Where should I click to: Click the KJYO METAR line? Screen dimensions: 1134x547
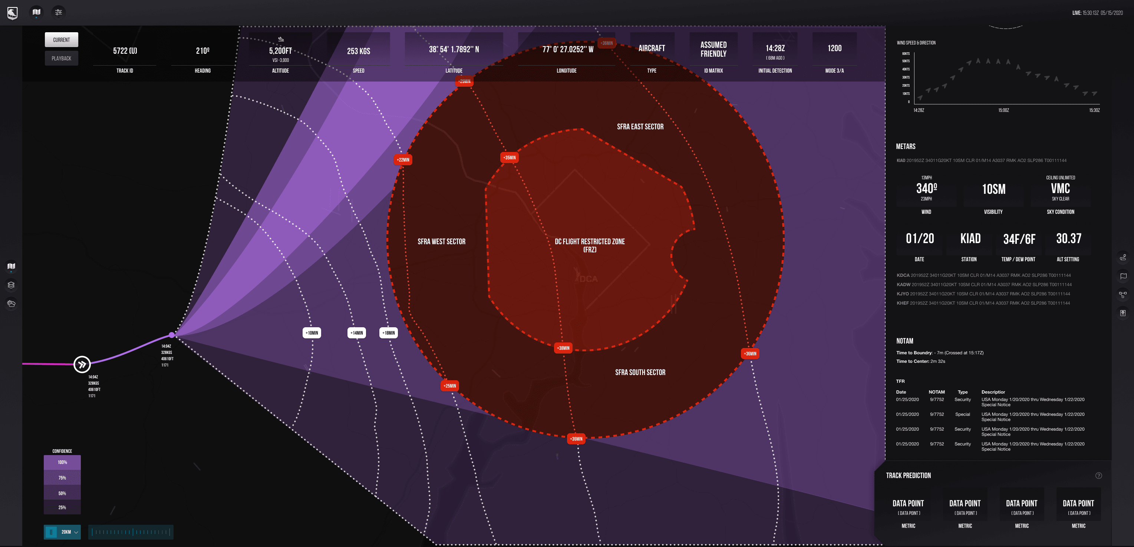pos(983,294)
